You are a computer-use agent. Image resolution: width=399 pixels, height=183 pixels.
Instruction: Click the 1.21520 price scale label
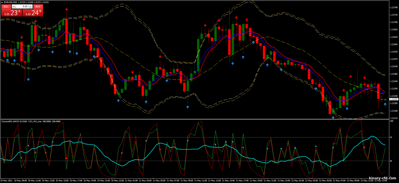coord(393,52)
